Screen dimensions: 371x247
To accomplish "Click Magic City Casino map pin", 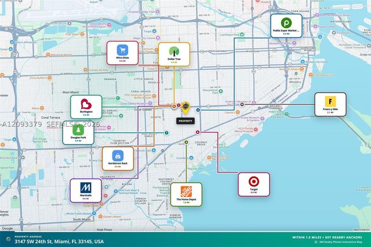I will [158, 38].
